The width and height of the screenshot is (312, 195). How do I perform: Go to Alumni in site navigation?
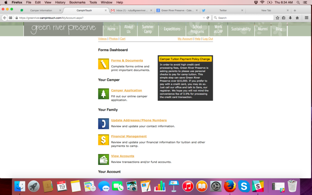pos(263,29)
